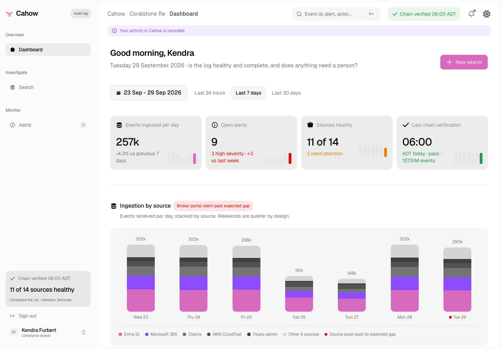
Task: Click the search magnifier icon
Action: point(299,14)
